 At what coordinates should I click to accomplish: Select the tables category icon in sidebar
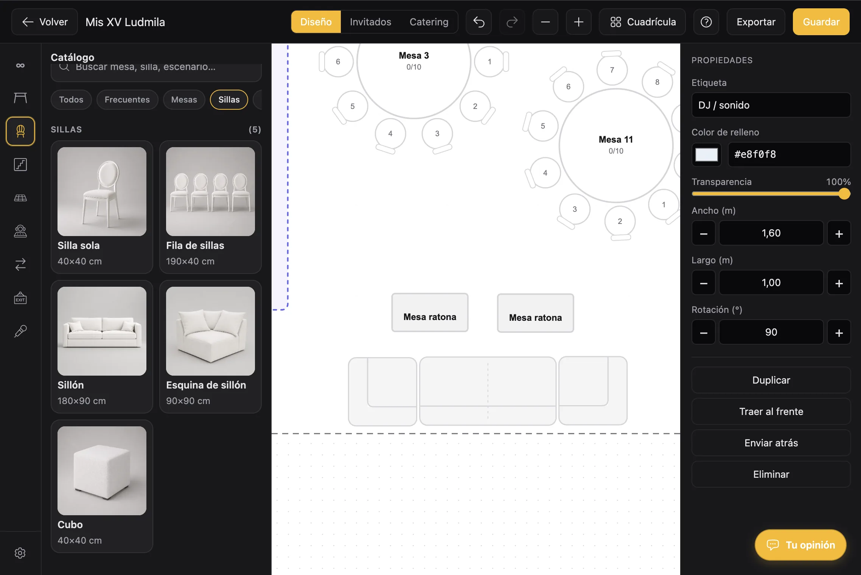click(20, 98)
